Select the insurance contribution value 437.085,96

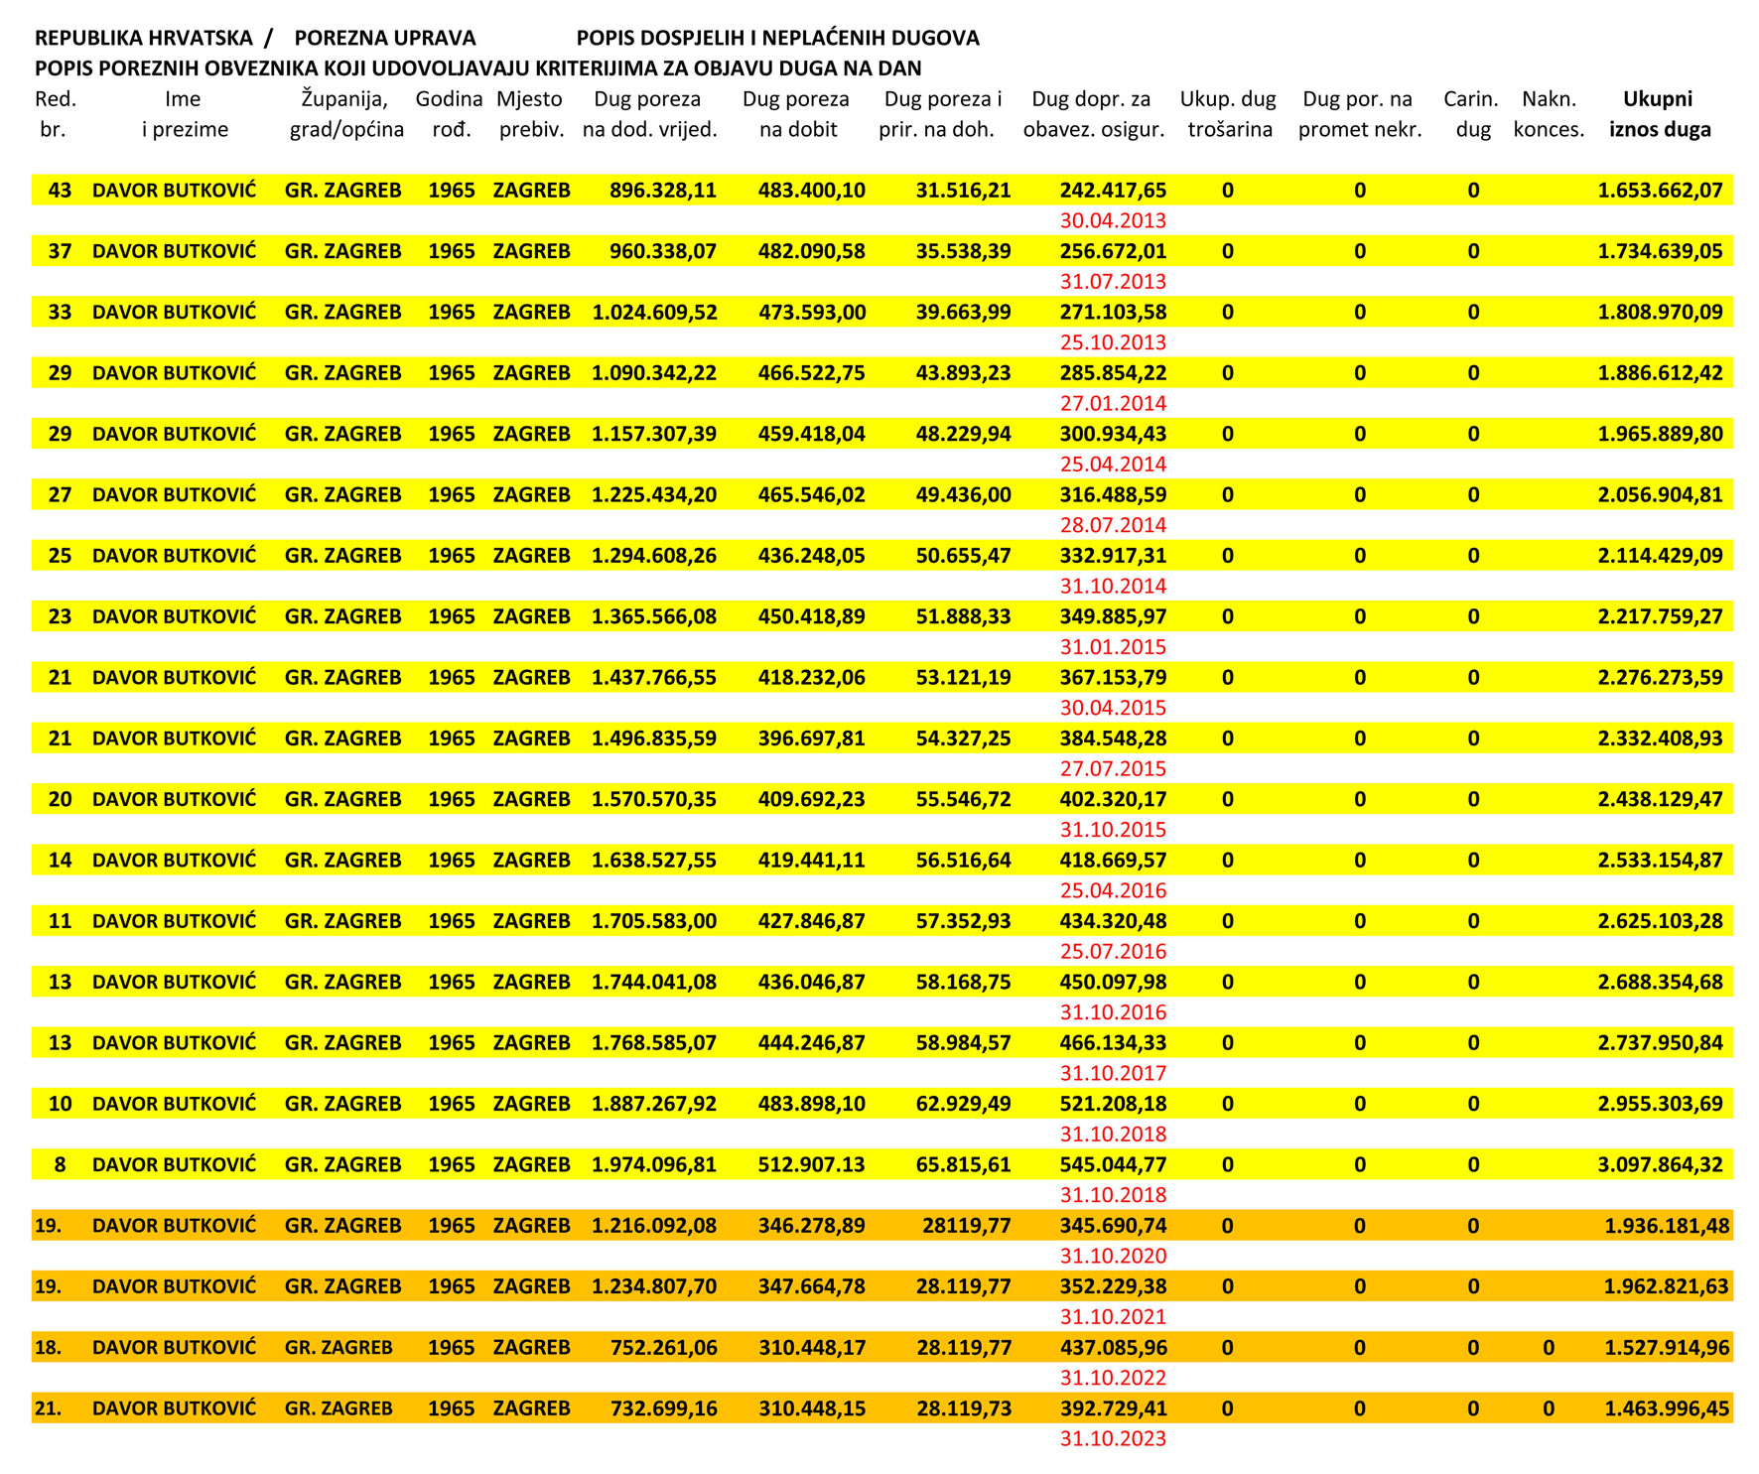pos(1113,1348)
